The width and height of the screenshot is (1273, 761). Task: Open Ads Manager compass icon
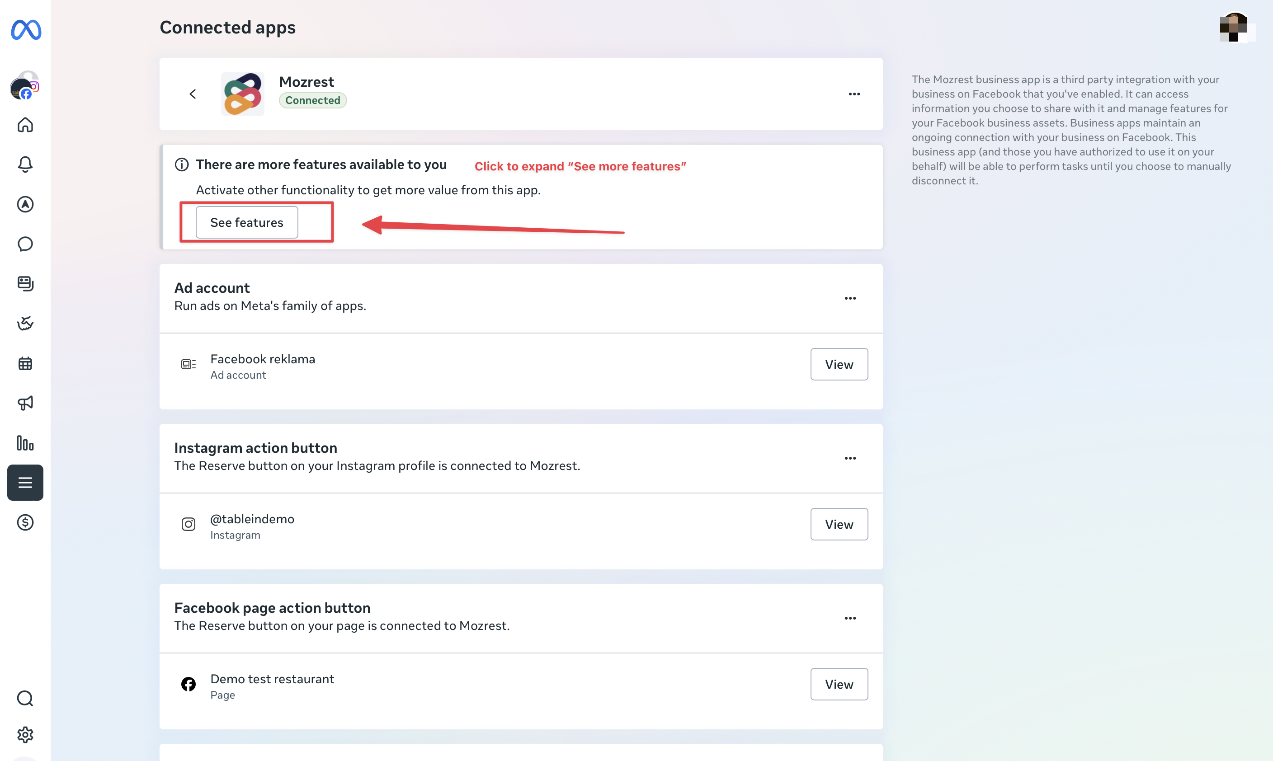tap(25, 204)
